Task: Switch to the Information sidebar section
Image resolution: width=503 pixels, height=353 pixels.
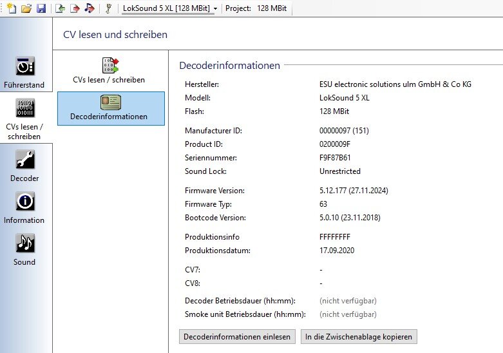Action: (x=24, y=207)
